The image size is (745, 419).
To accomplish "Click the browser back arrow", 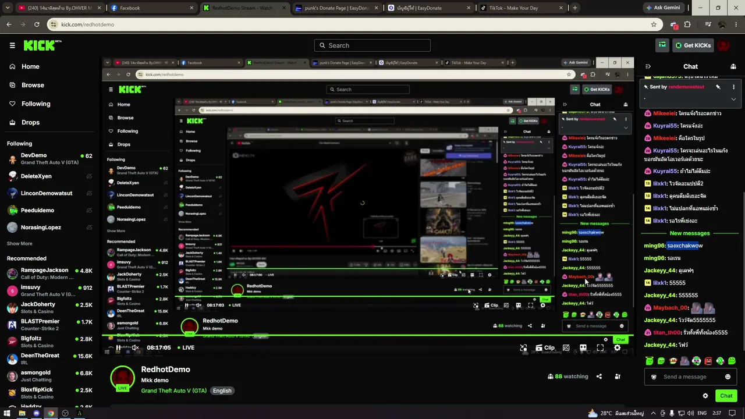I will (x=9, y=24).
